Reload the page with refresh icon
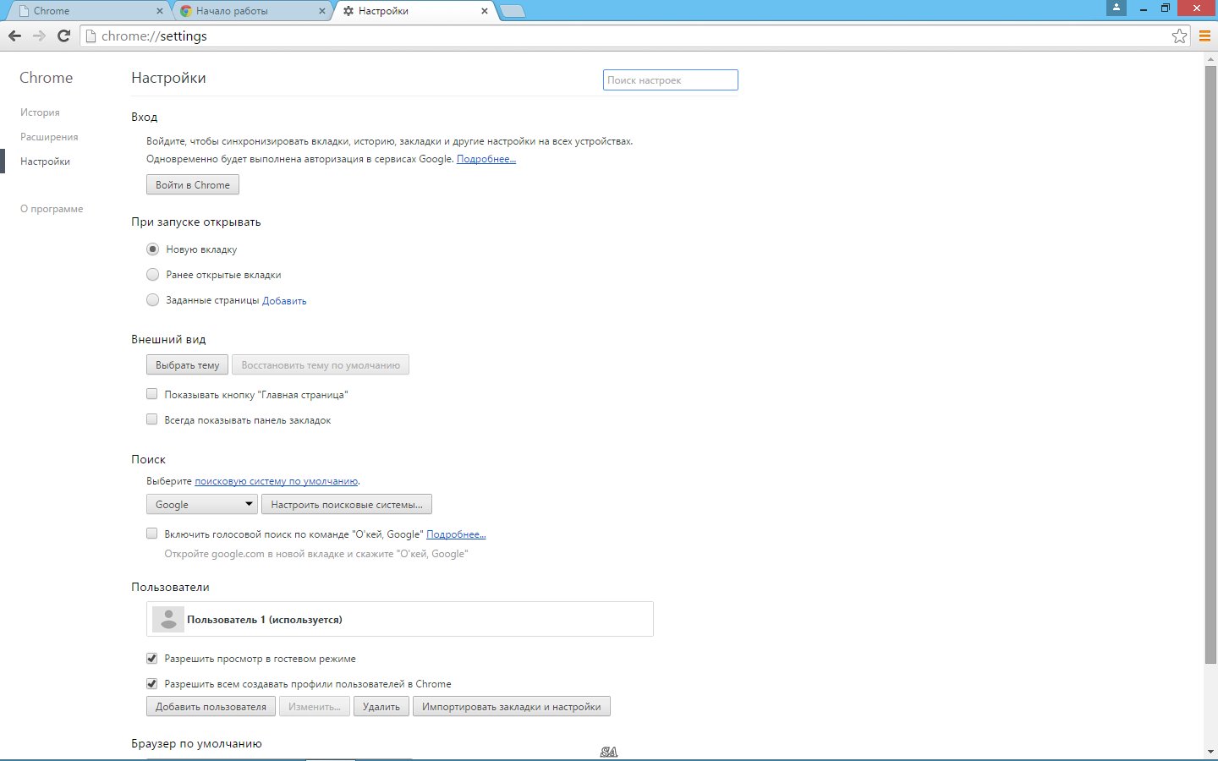 [x=63, y=36]
